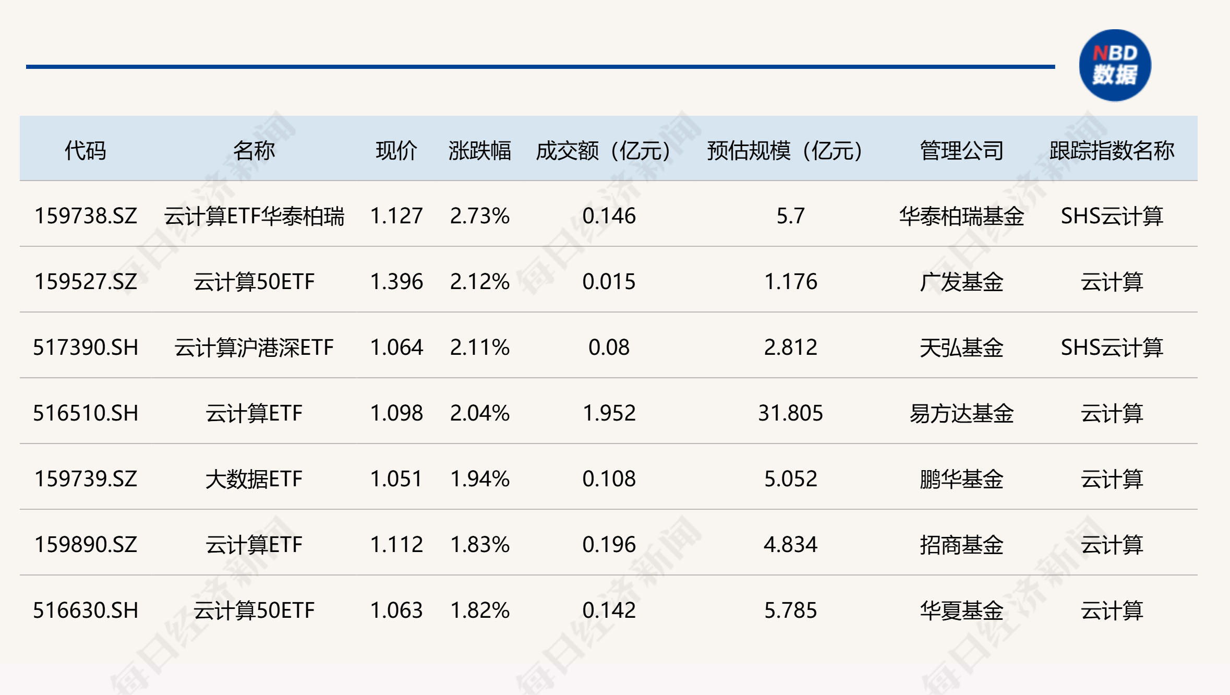Open the 云计算沪港深ETF fund name

(254, 347)
